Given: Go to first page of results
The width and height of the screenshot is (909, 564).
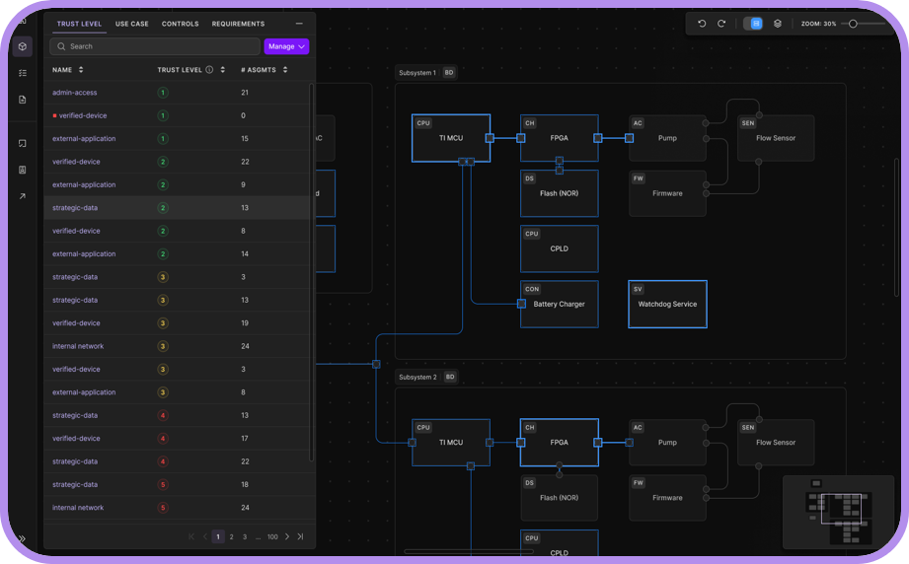Looking at the screenshot, I should [191, 536].
